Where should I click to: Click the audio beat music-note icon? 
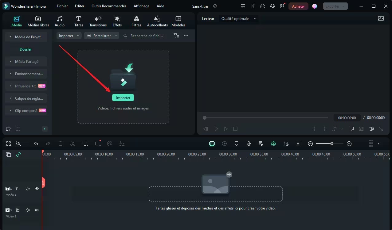(261, 144)
